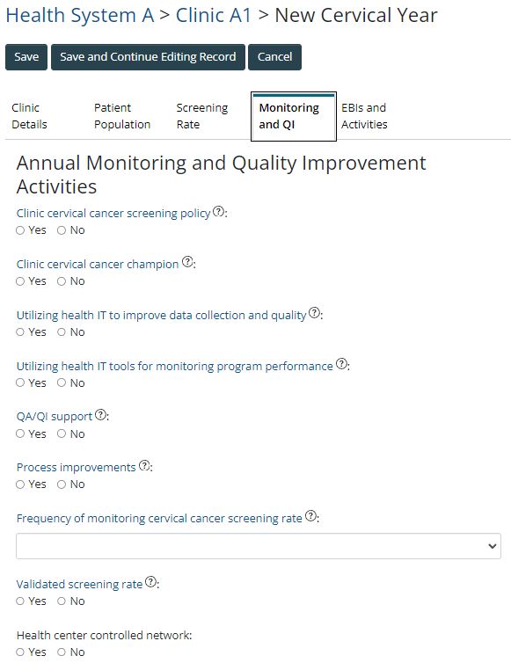Open help icon for monitoring frequency
The image size is (511, 663).
tap(311, 516)
